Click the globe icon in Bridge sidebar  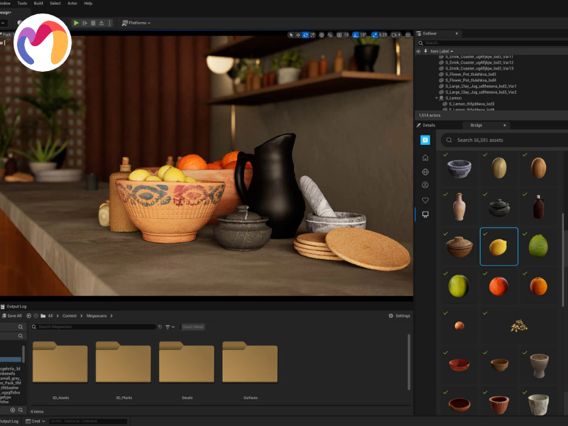pyautogui.click(x=425, y=172)
